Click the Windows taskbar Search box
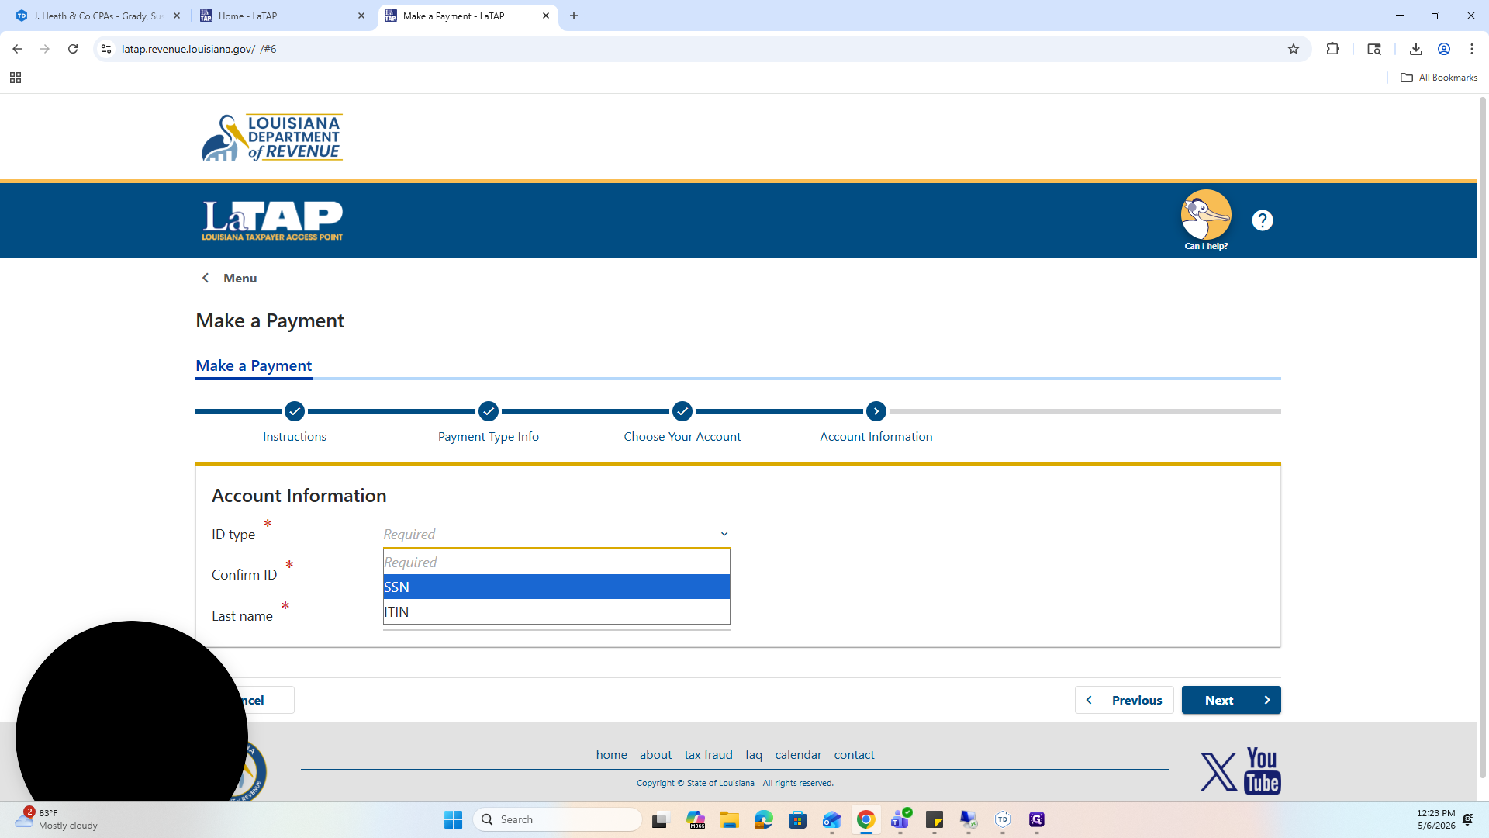 [558, 819]
